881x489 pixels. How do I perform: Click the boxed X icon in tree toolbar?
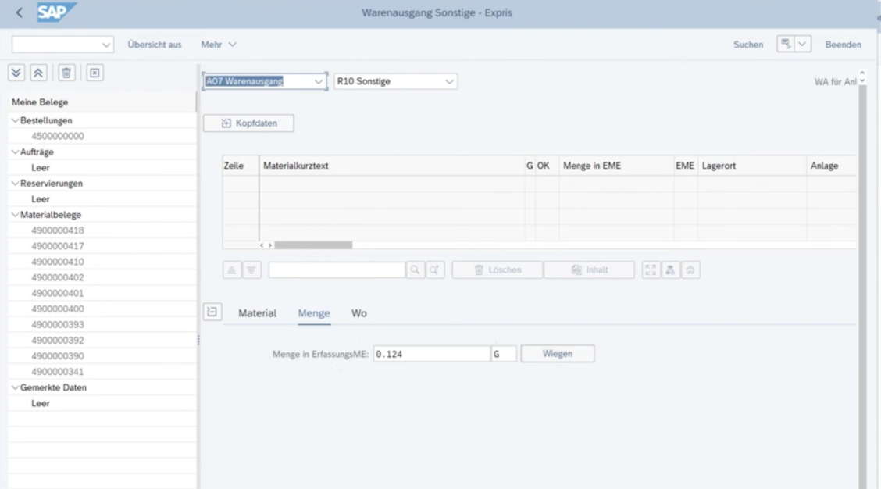pos(94,72)
